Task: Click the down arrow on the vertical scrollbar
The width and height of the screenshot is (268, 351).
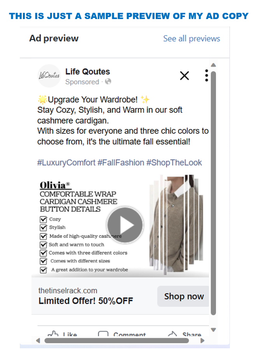Action: click(x=213, y=330)
